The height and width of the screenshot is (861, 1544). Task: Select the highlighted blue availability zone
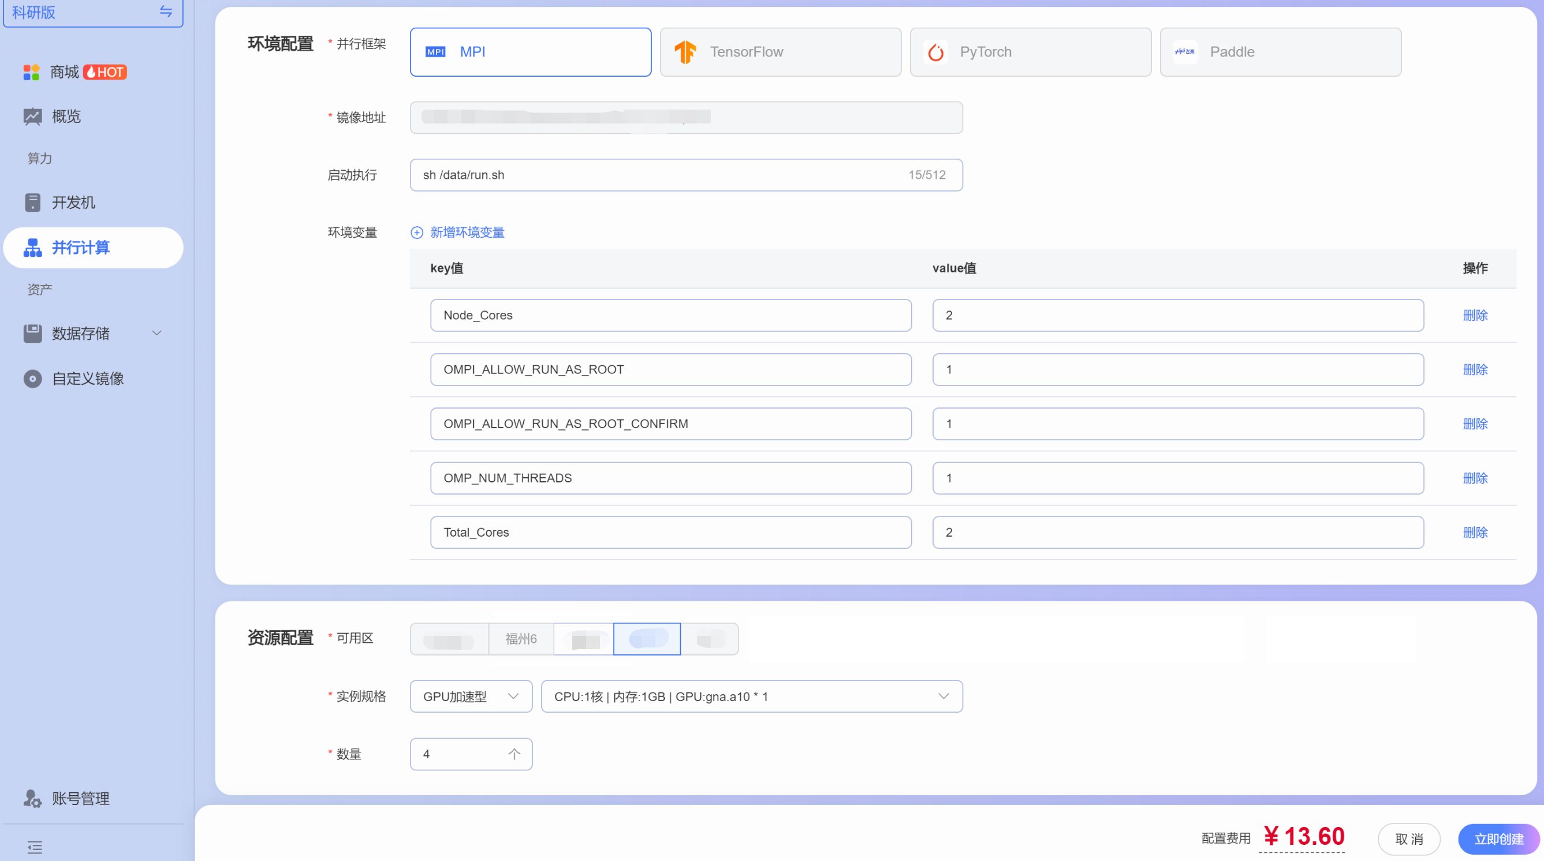[647, 639]
